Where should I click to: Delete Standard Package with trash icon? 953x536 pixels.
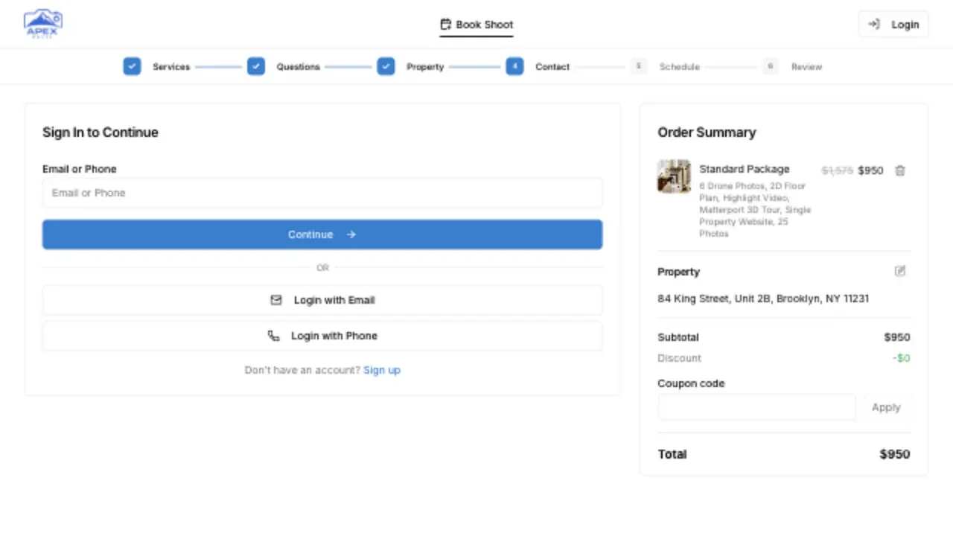click(900, 170)
